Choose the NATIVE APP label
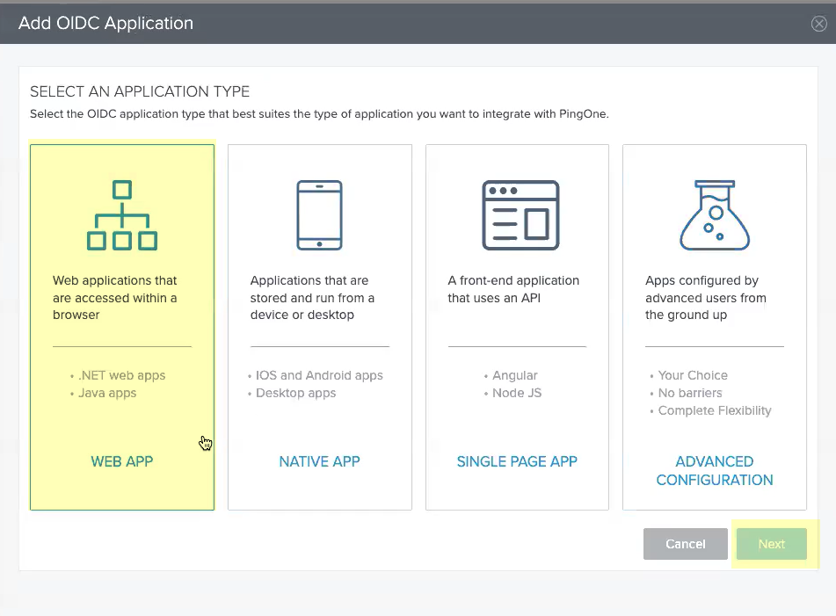Viewport: 836px width, 616px height. tap(319, 461)
